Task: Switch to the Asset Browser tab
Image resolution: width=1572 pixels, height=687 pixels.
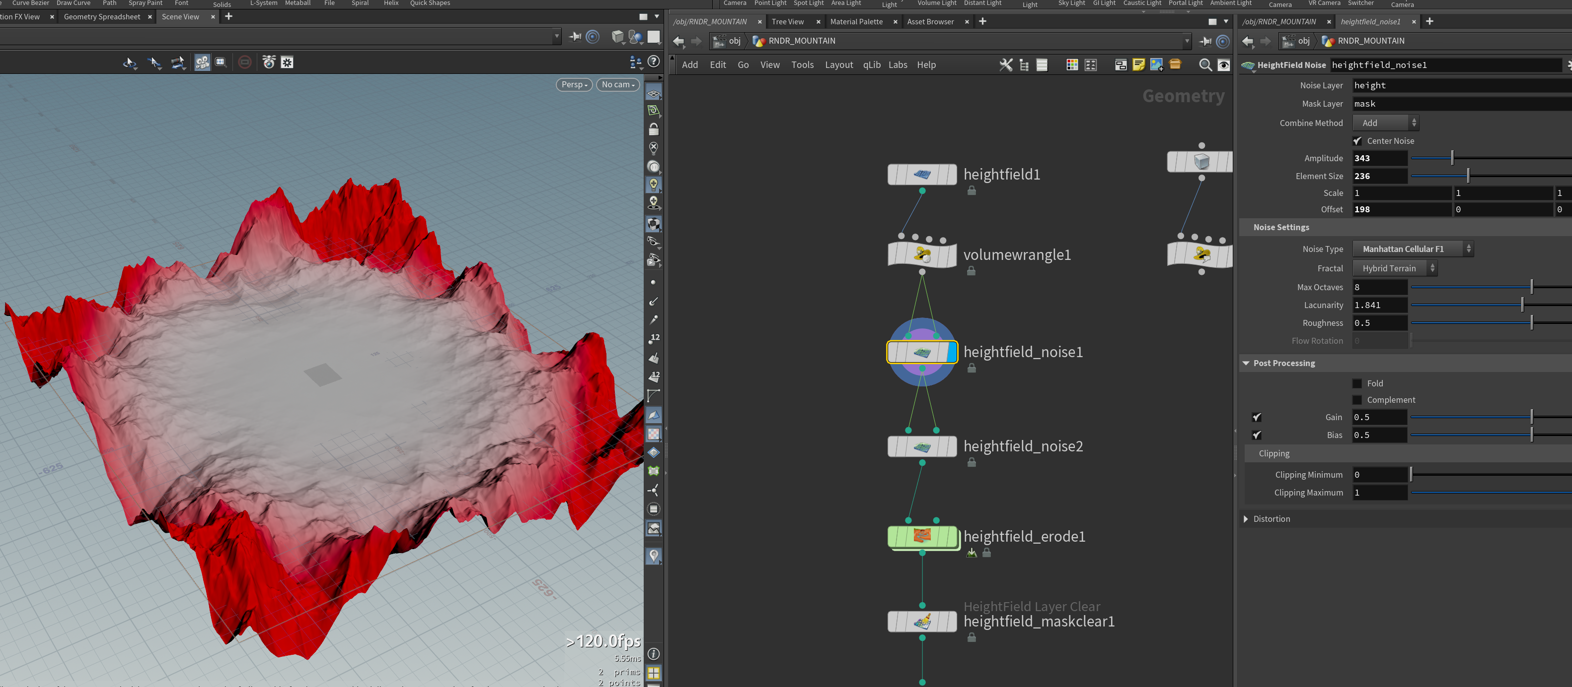Action: pos(930,21)
